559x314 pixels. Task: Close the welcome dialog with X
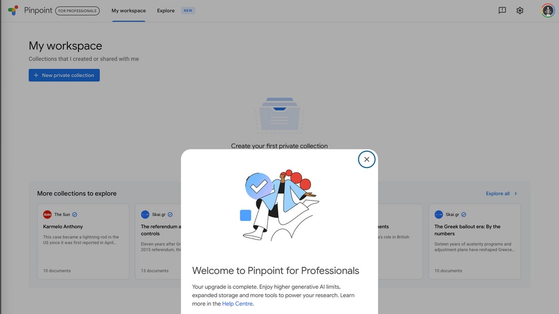(x=366, y=159)
